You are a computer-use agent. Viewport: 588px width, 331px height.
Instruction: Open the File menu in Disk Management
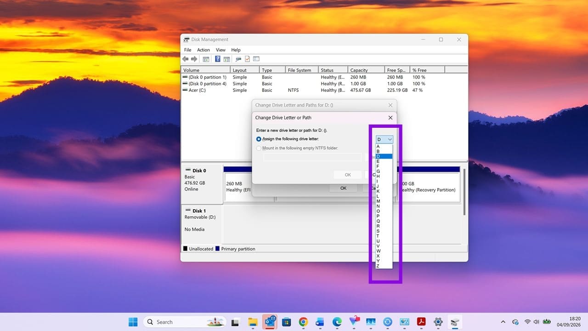pos(188,50)
